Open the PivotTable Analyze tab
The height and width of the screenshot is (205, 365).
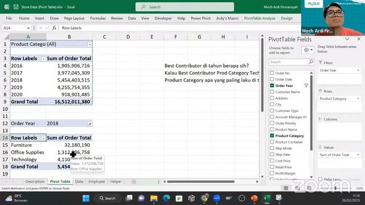(x=259, y=18)
